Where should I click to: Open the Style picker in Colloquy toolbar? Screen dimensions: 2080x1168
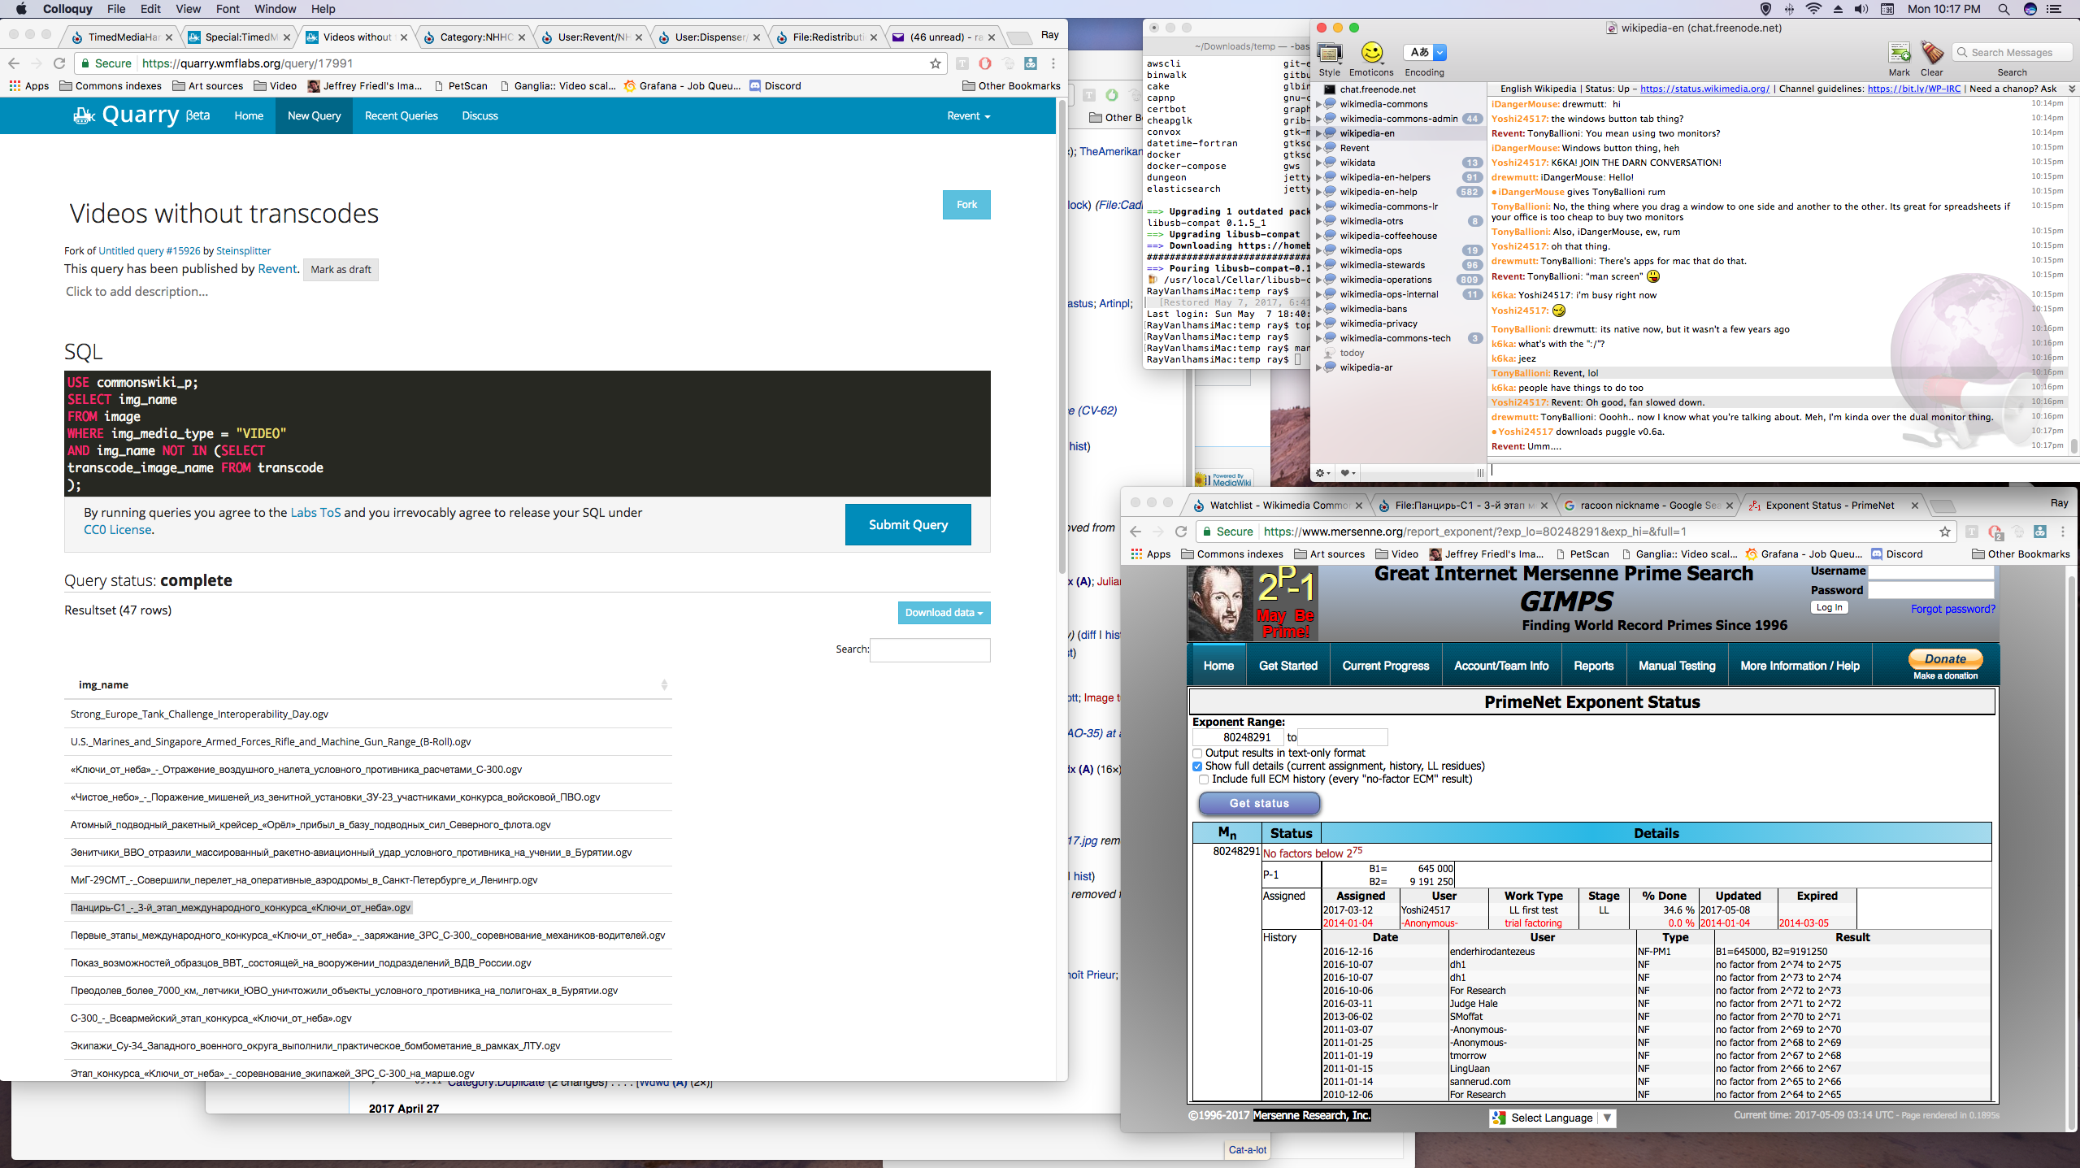tap(1330, 54)
